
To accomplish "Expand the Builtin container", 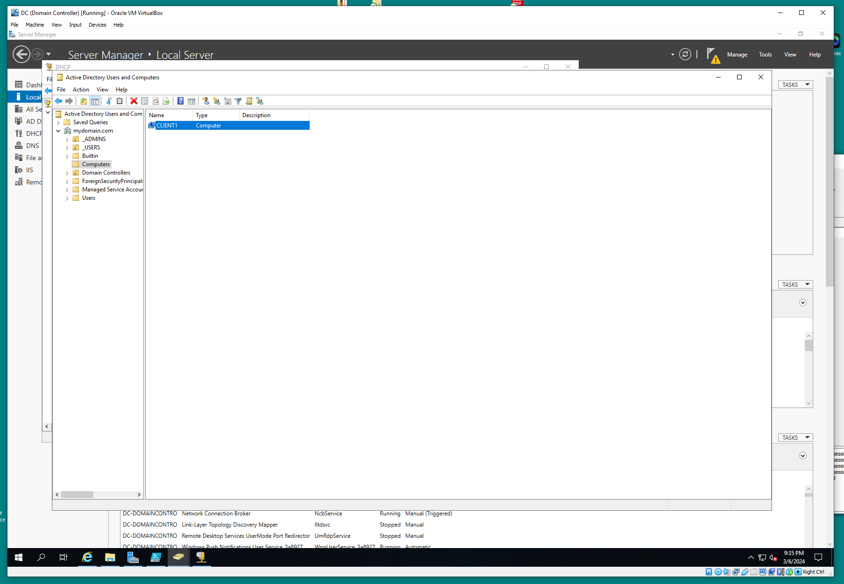I will click(x=67, y=156).
